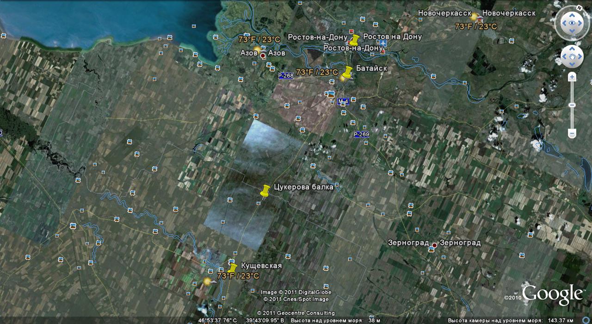Select the Батайск yellow pushpin
This screenshot has height=324, width=592.
pyautogui.click(x=347, y=72)
